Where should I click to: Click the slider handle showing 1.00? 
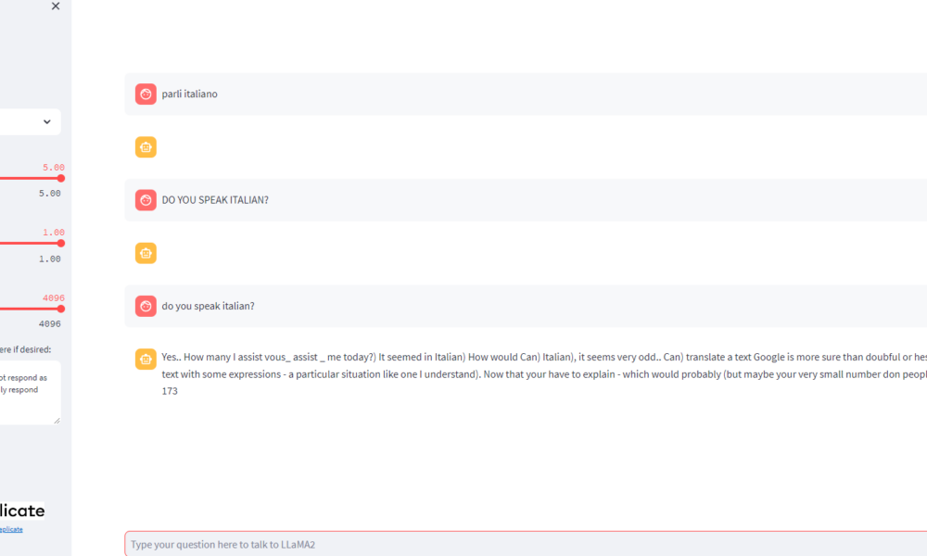61,243
